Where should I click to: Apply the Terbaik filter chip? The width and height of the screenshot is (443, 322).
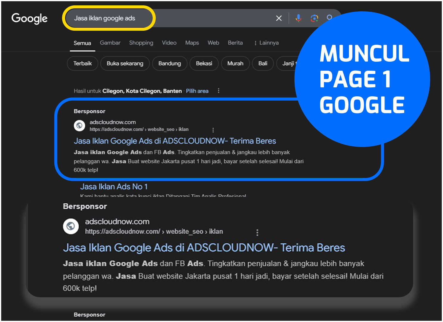(83, 64)
